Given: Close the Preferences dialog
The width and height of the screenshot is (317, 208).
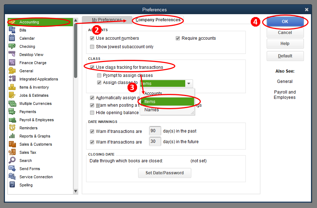Looking at the screenshot, I should click(x=307, y=10).
